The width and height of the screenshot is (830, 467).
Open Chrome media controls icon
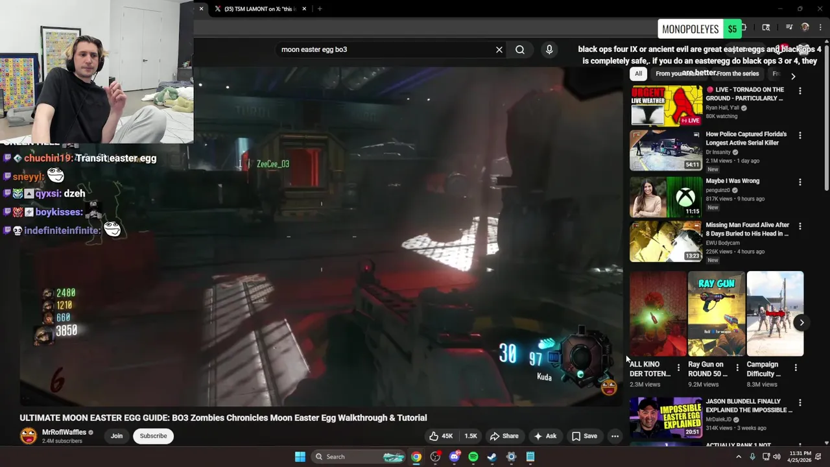click(789, 27)
